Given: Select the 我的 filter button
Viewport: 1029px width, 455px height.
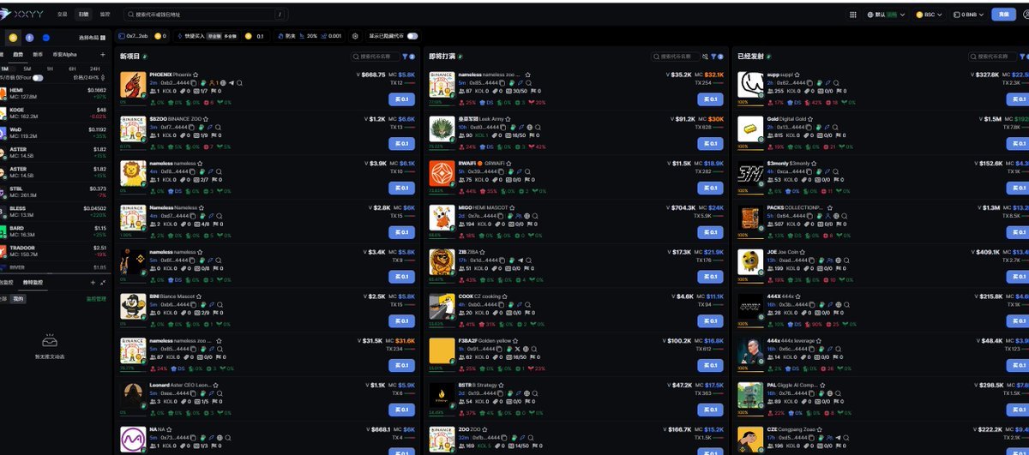Looking at the screenshot, I should point(17,298).
